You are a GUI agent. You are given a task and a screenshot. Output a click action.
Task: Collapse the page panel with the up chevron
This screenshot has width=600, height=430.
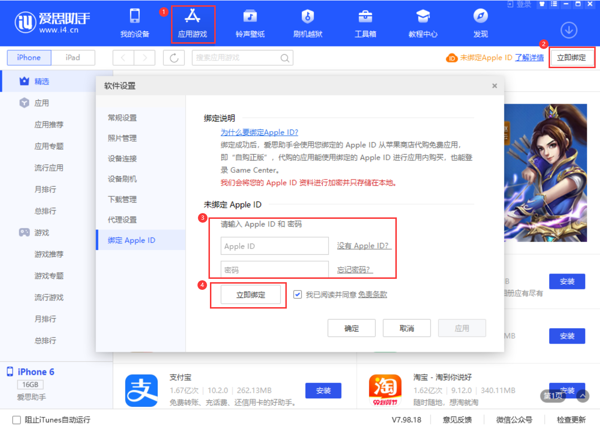(582, 396)
